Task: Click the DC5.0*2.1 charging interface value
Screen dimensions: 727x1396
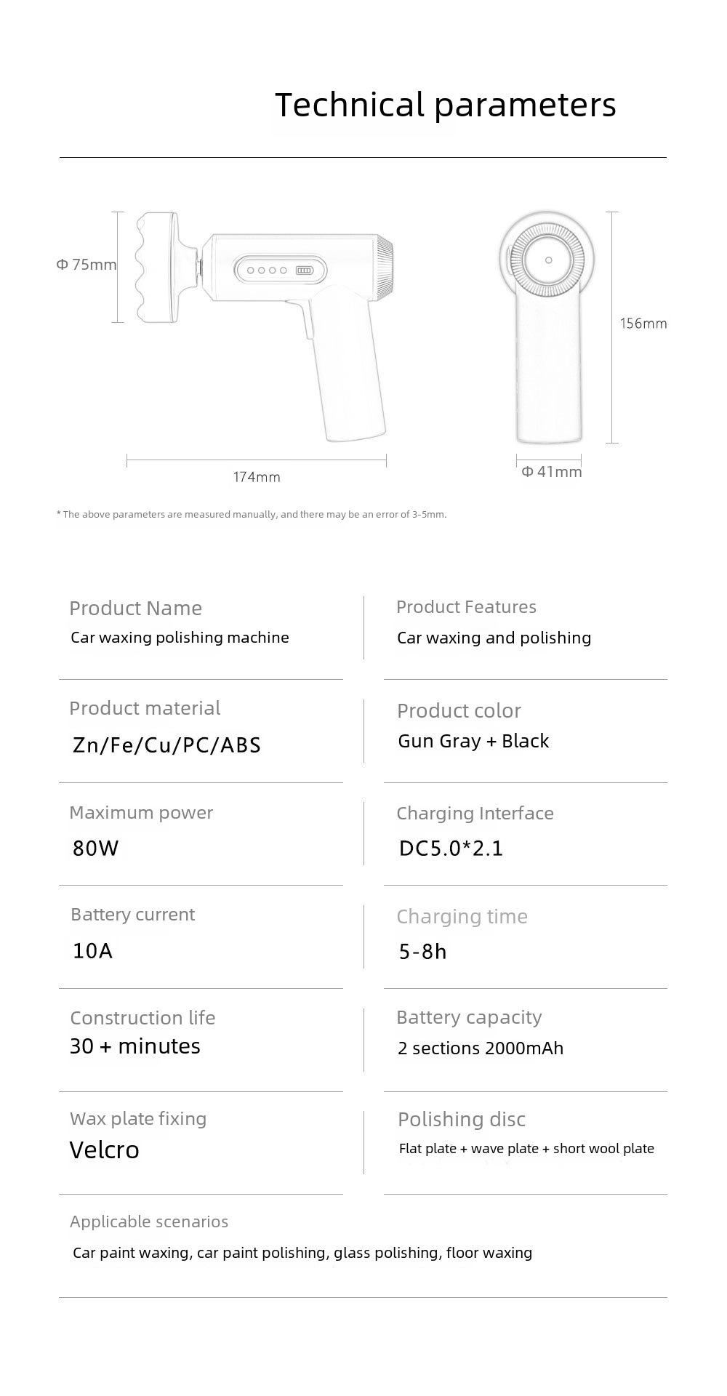Action: [x=451, y=848]
